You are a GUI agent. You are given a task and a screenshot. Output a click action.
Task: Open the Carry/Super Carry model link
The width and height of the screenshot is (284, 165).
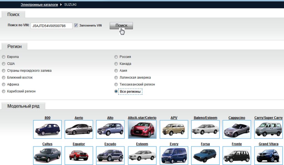click(x=268, y=118)
